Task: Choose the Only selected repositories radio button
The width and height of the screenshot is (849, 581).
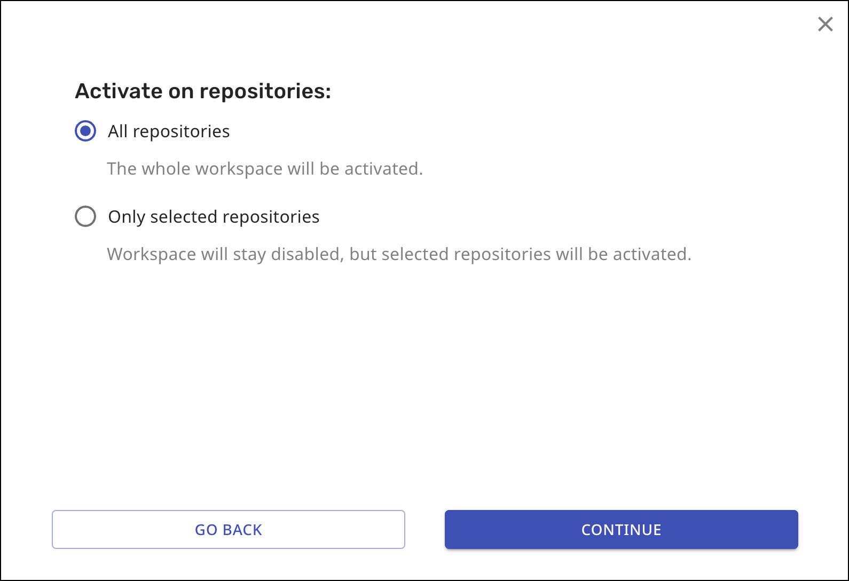Action: pyautogui.click(x=85, y=217)
